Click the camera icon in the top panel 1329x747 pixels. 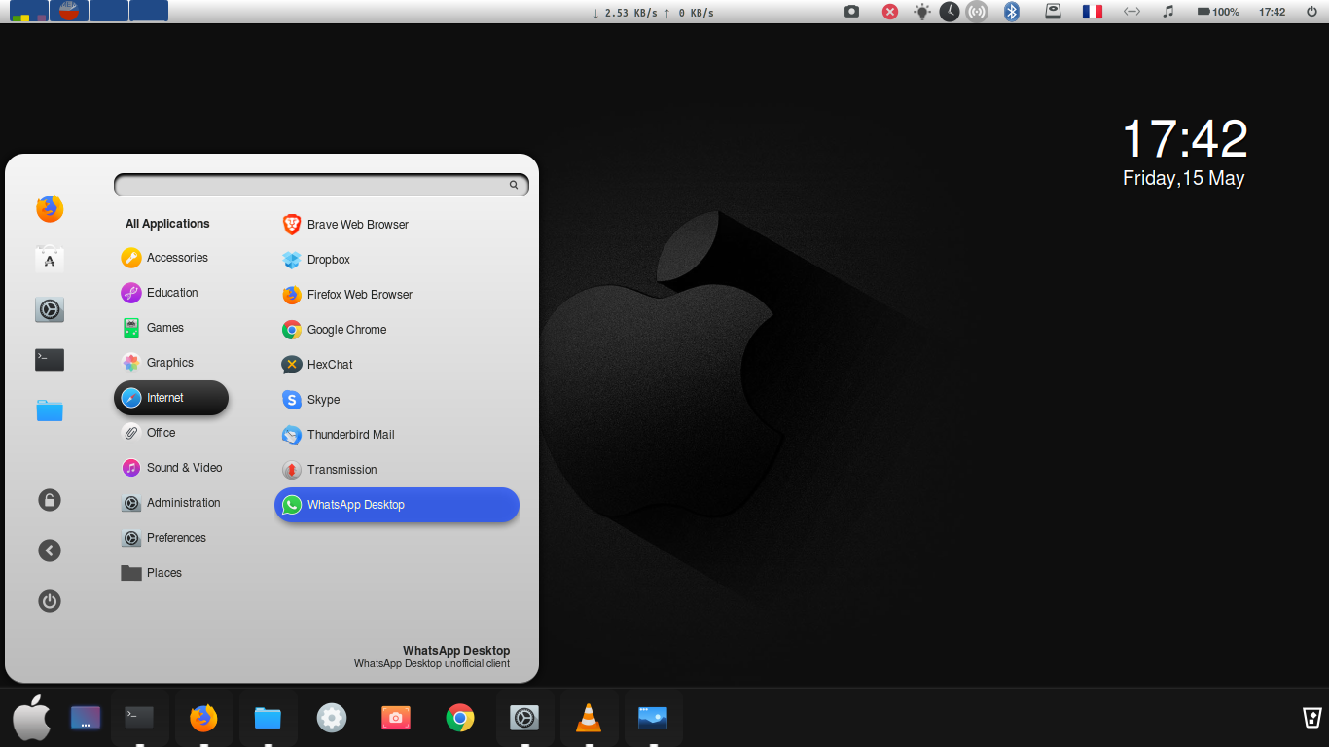[852, 12]
